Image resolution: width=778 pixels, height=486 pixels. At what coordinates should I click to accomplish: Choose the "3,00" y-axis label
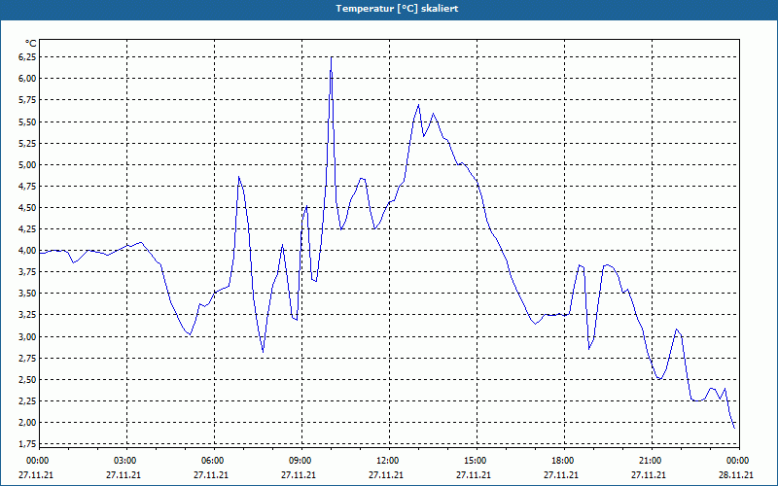(x=28, y=336)
